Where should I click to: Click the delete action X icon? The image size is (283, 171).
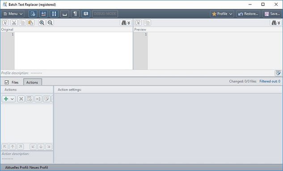coord(21,99)
